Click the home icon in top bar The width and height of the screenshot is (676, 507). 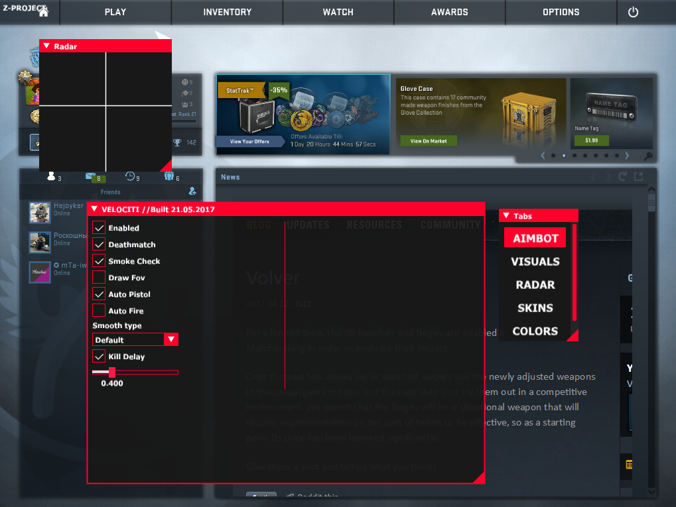click(43, 12)
